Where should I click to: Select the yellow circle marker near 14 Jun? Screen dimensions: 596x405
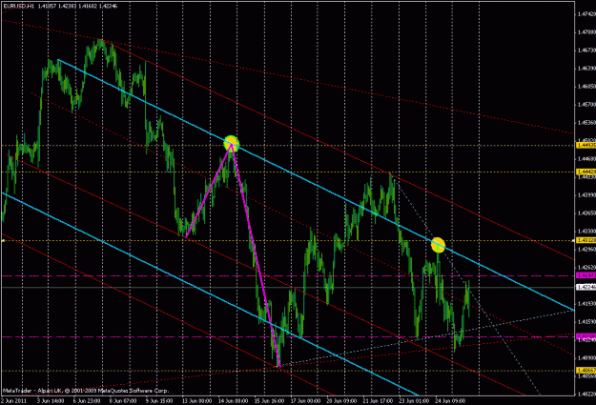(x=231, y=144)
